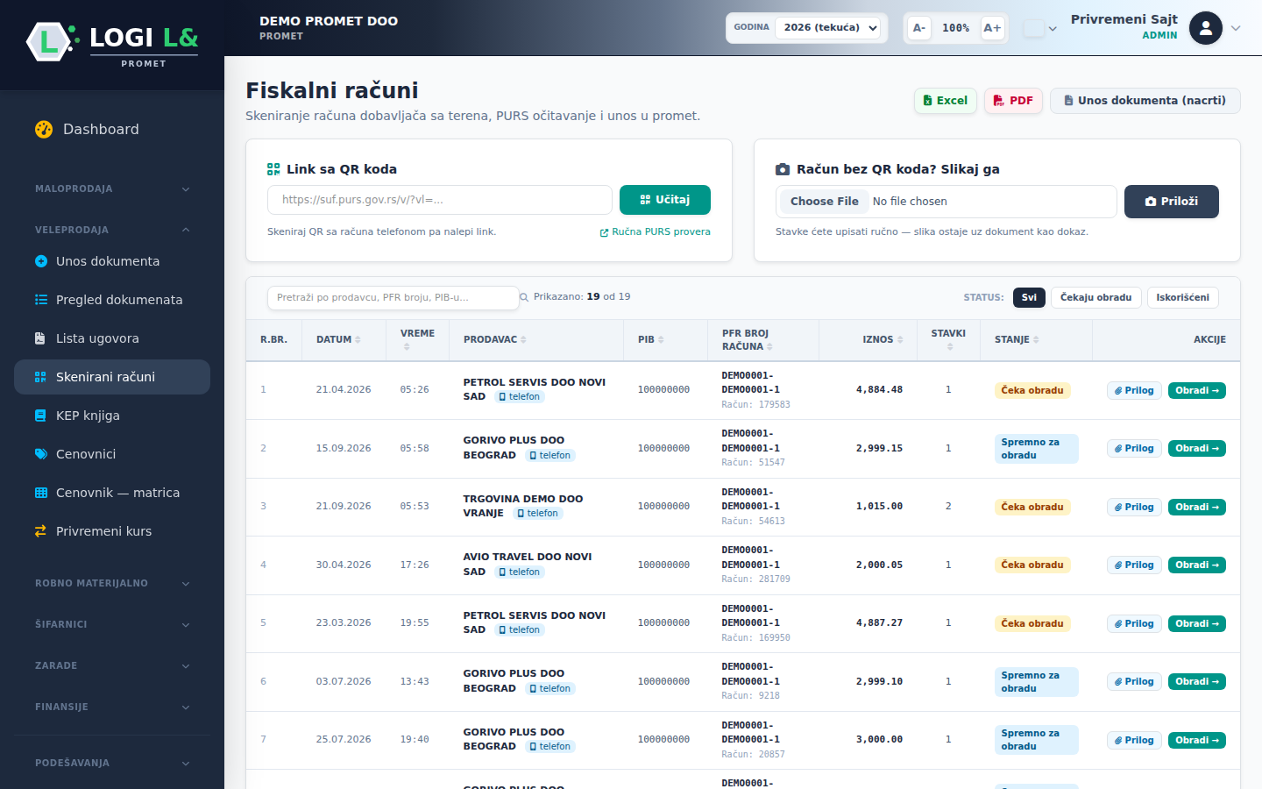
Task: Expand the PODEŠAVANJA section
Action: click(x=112, y=763)
